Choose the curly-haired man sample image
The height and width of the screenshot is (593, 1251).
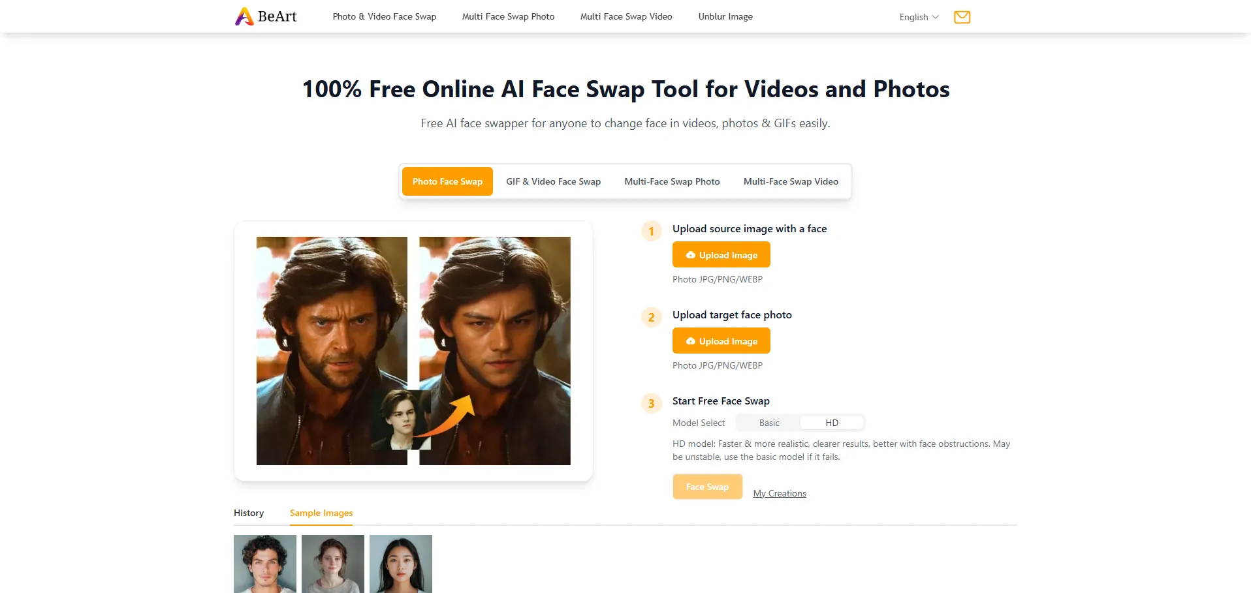[265, 564]
